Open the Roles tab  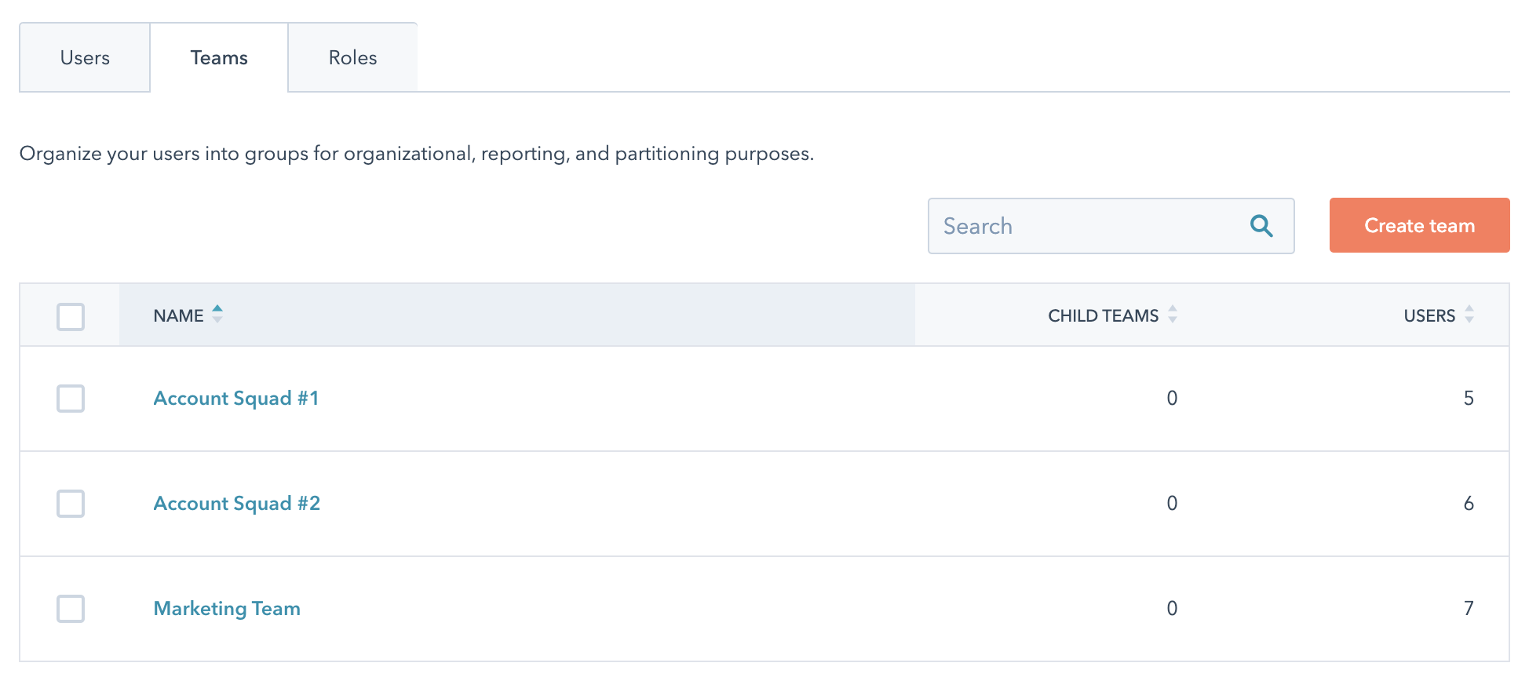pyautogui.click(x=353, y=58)
